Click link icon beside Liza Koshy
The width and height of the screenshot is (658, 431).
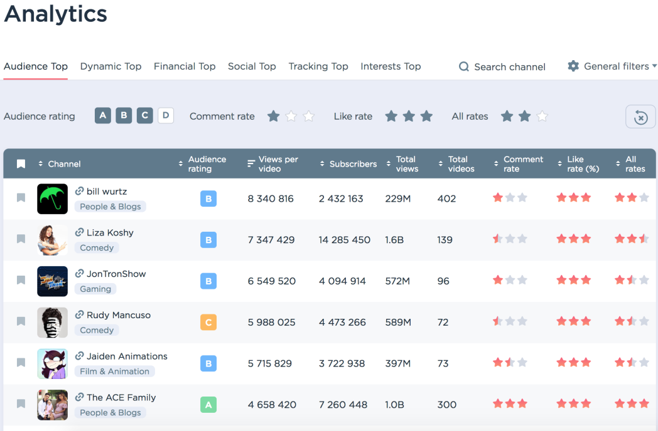point(79,232)
